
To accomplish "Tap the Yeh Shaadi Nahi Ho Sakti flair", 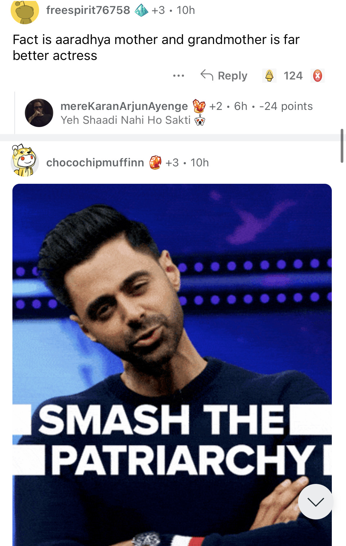I will click(x=126, y=120).
